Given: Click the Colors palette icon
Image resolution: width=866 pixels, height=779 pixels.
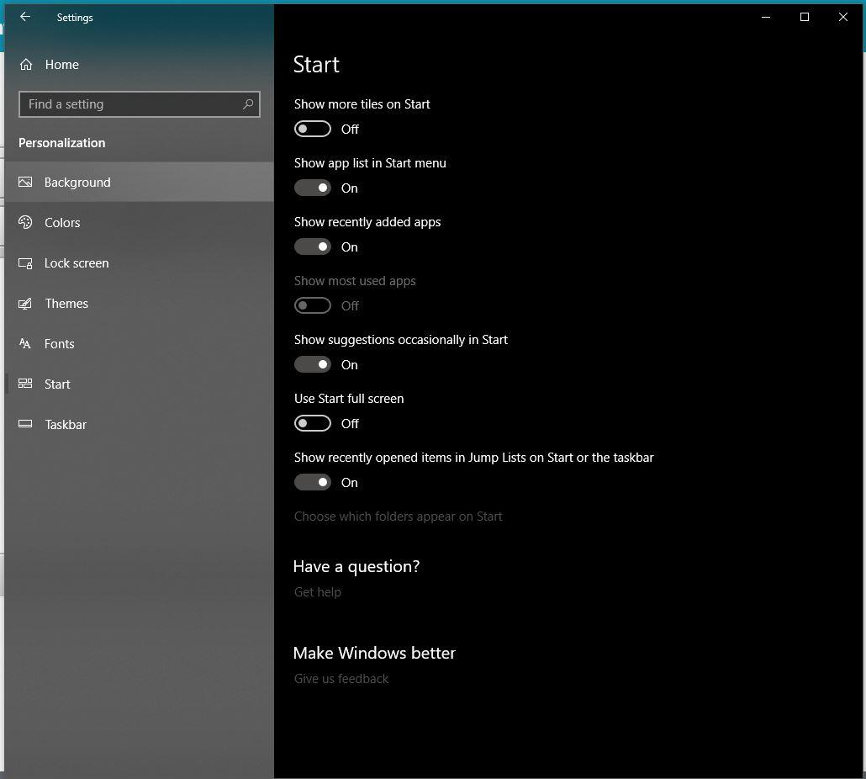Looking at the screenshot, I should (25, 222).
